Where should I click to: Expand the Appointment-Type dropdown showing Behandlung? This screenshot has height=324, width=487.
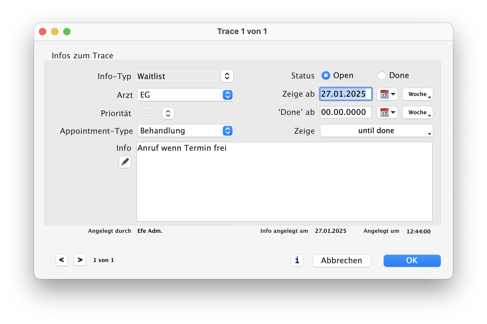(x=185, y=131)
